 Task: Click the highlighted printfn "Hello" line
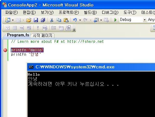coord(27,50)
